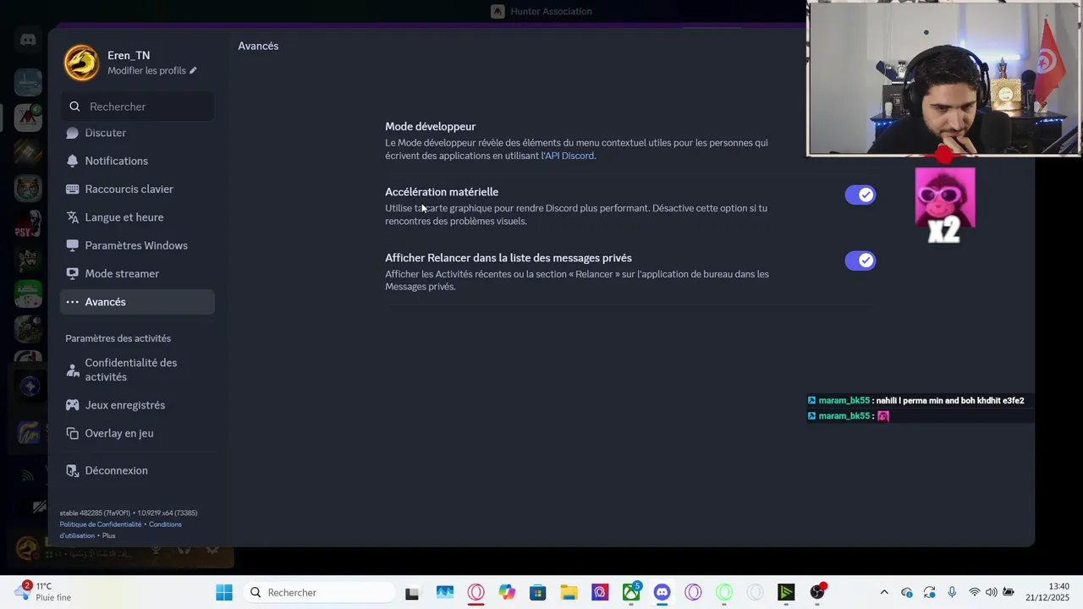Click the Afficher Relancer setting title
Screen dimensions: 1083x609
(x=509, y=258)
